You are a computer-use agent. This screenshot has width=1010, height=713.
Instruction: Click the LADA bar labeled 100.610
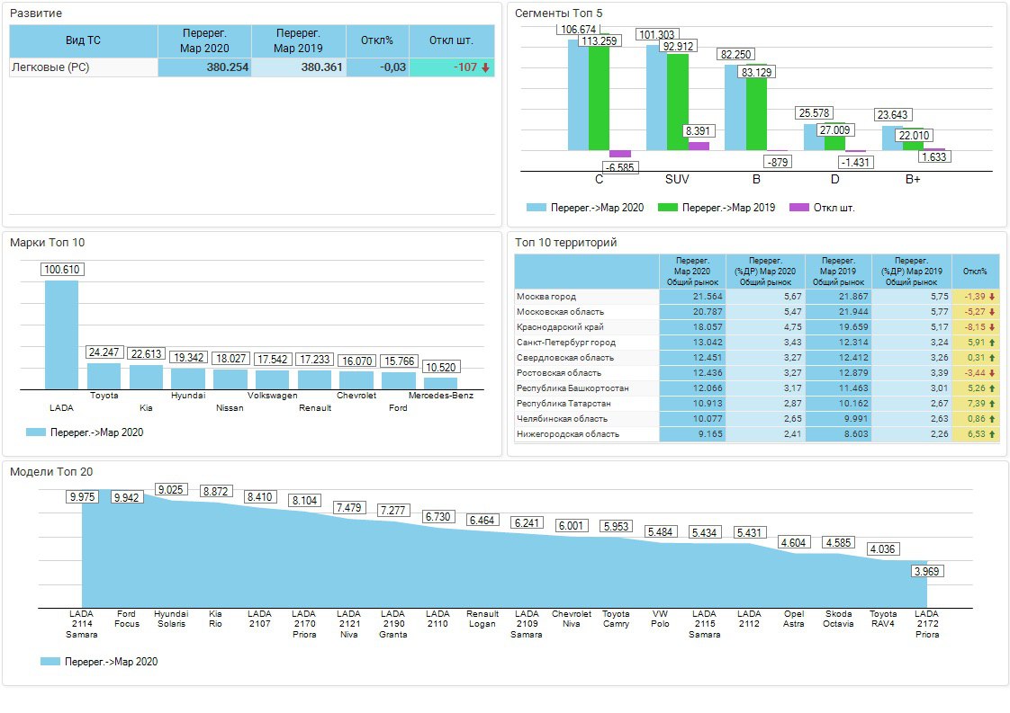61,334
